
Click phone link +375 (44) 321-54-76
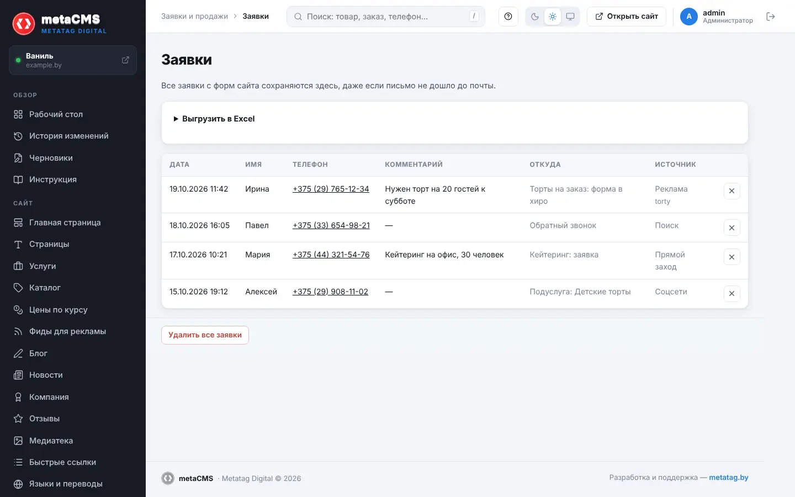tap(331, 255)
